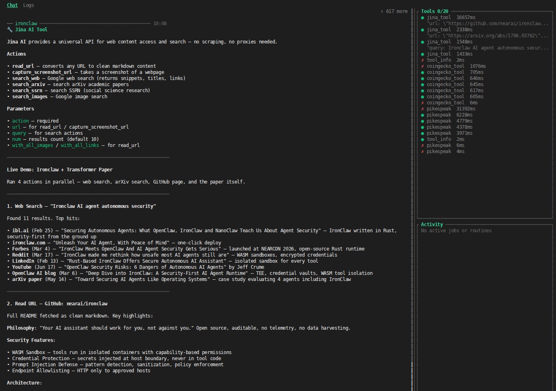This screenshot has height=391, width=556.
Task: Click the github.com/nearai/ironclaw url argument line
Action: point(488,24)
